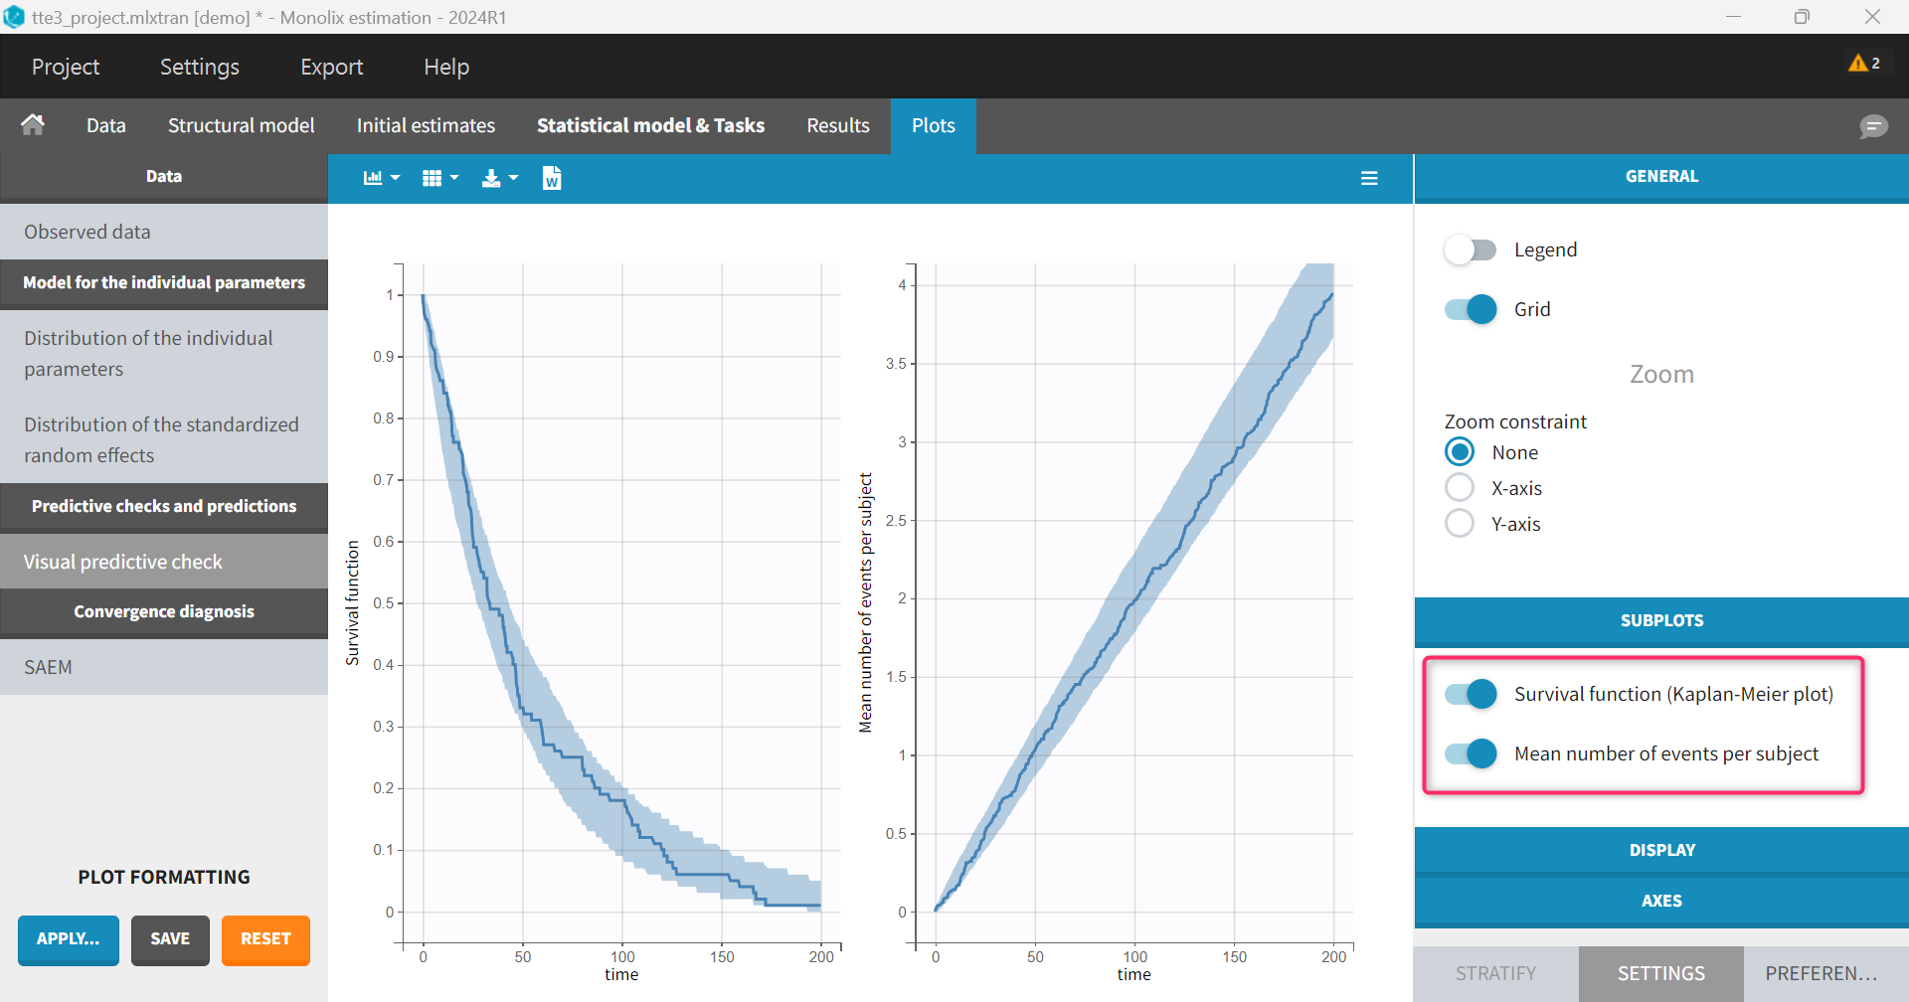Enable the Legend toggle
Image resolution: width=1909 pixels, height=1002 pixels.
click(x=1470, y=250)
